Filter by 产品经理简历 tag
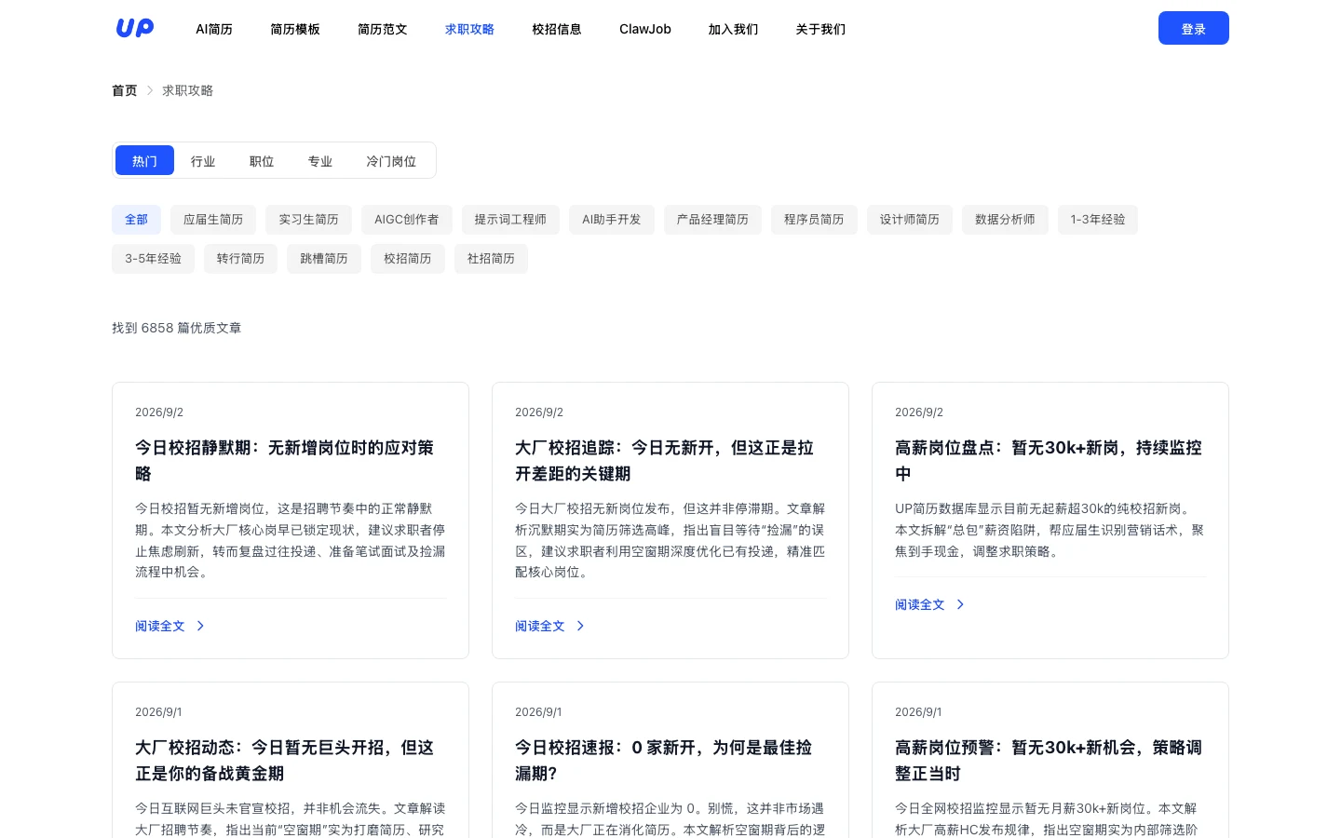 point(712,220)
